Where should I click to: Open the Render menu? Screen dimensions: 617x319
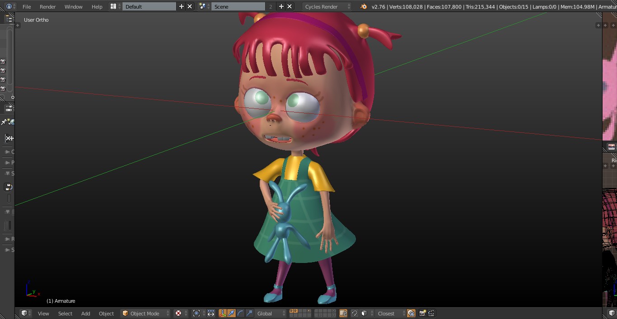pos(47,6)
